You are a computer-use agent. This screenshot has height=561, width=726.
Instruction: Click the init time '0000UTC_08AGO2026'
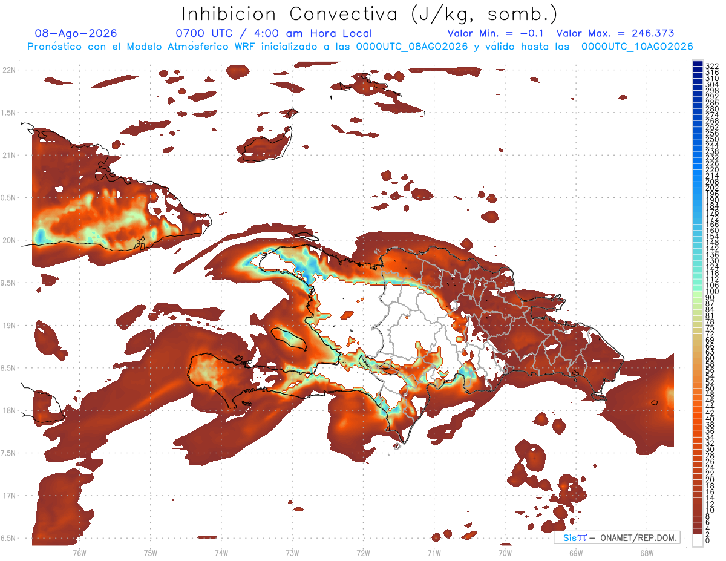point(411,46)
